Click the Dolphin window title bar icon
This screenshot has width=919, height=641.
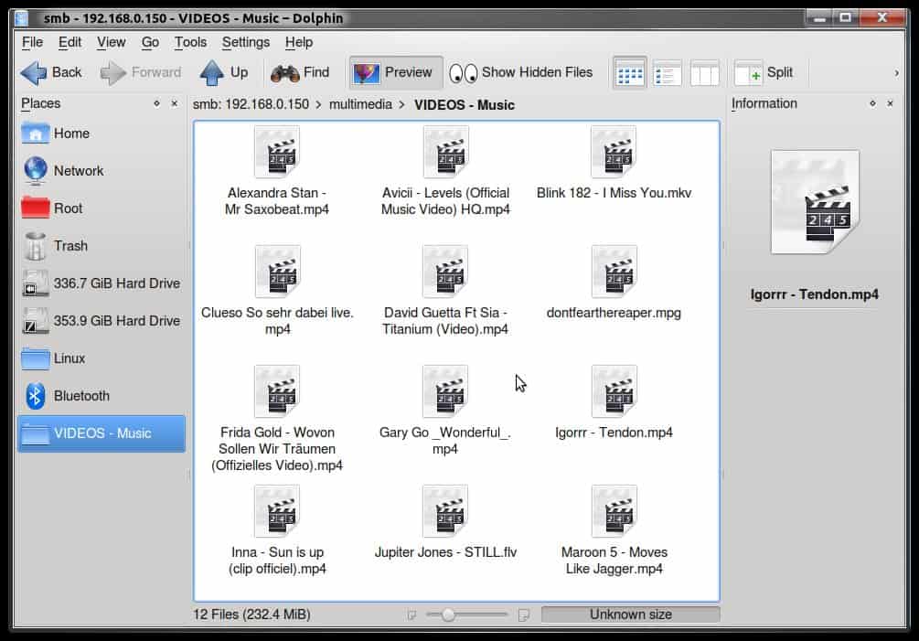pos(22,18)
